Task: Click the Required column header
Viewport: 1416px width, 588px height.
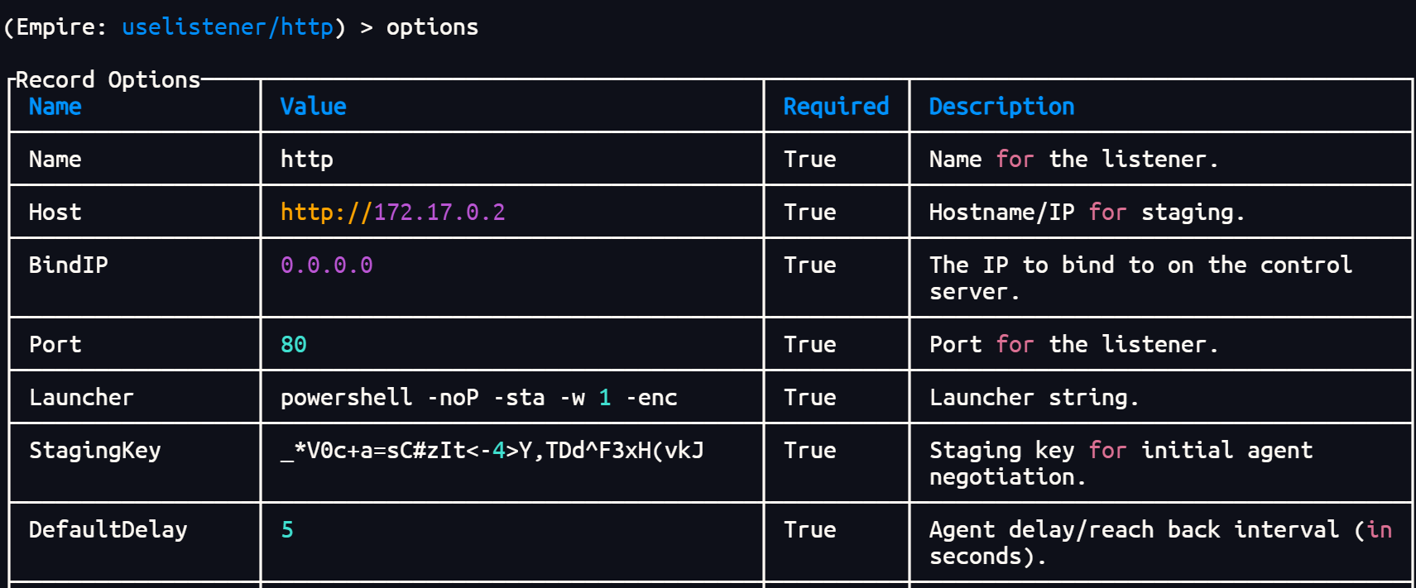Action: tap(836, 107)
